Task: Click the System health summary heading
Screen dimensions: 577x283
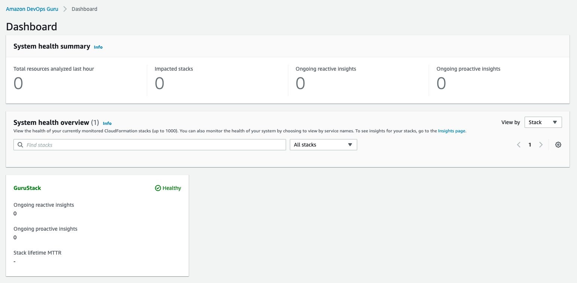Action: (52, 46)
